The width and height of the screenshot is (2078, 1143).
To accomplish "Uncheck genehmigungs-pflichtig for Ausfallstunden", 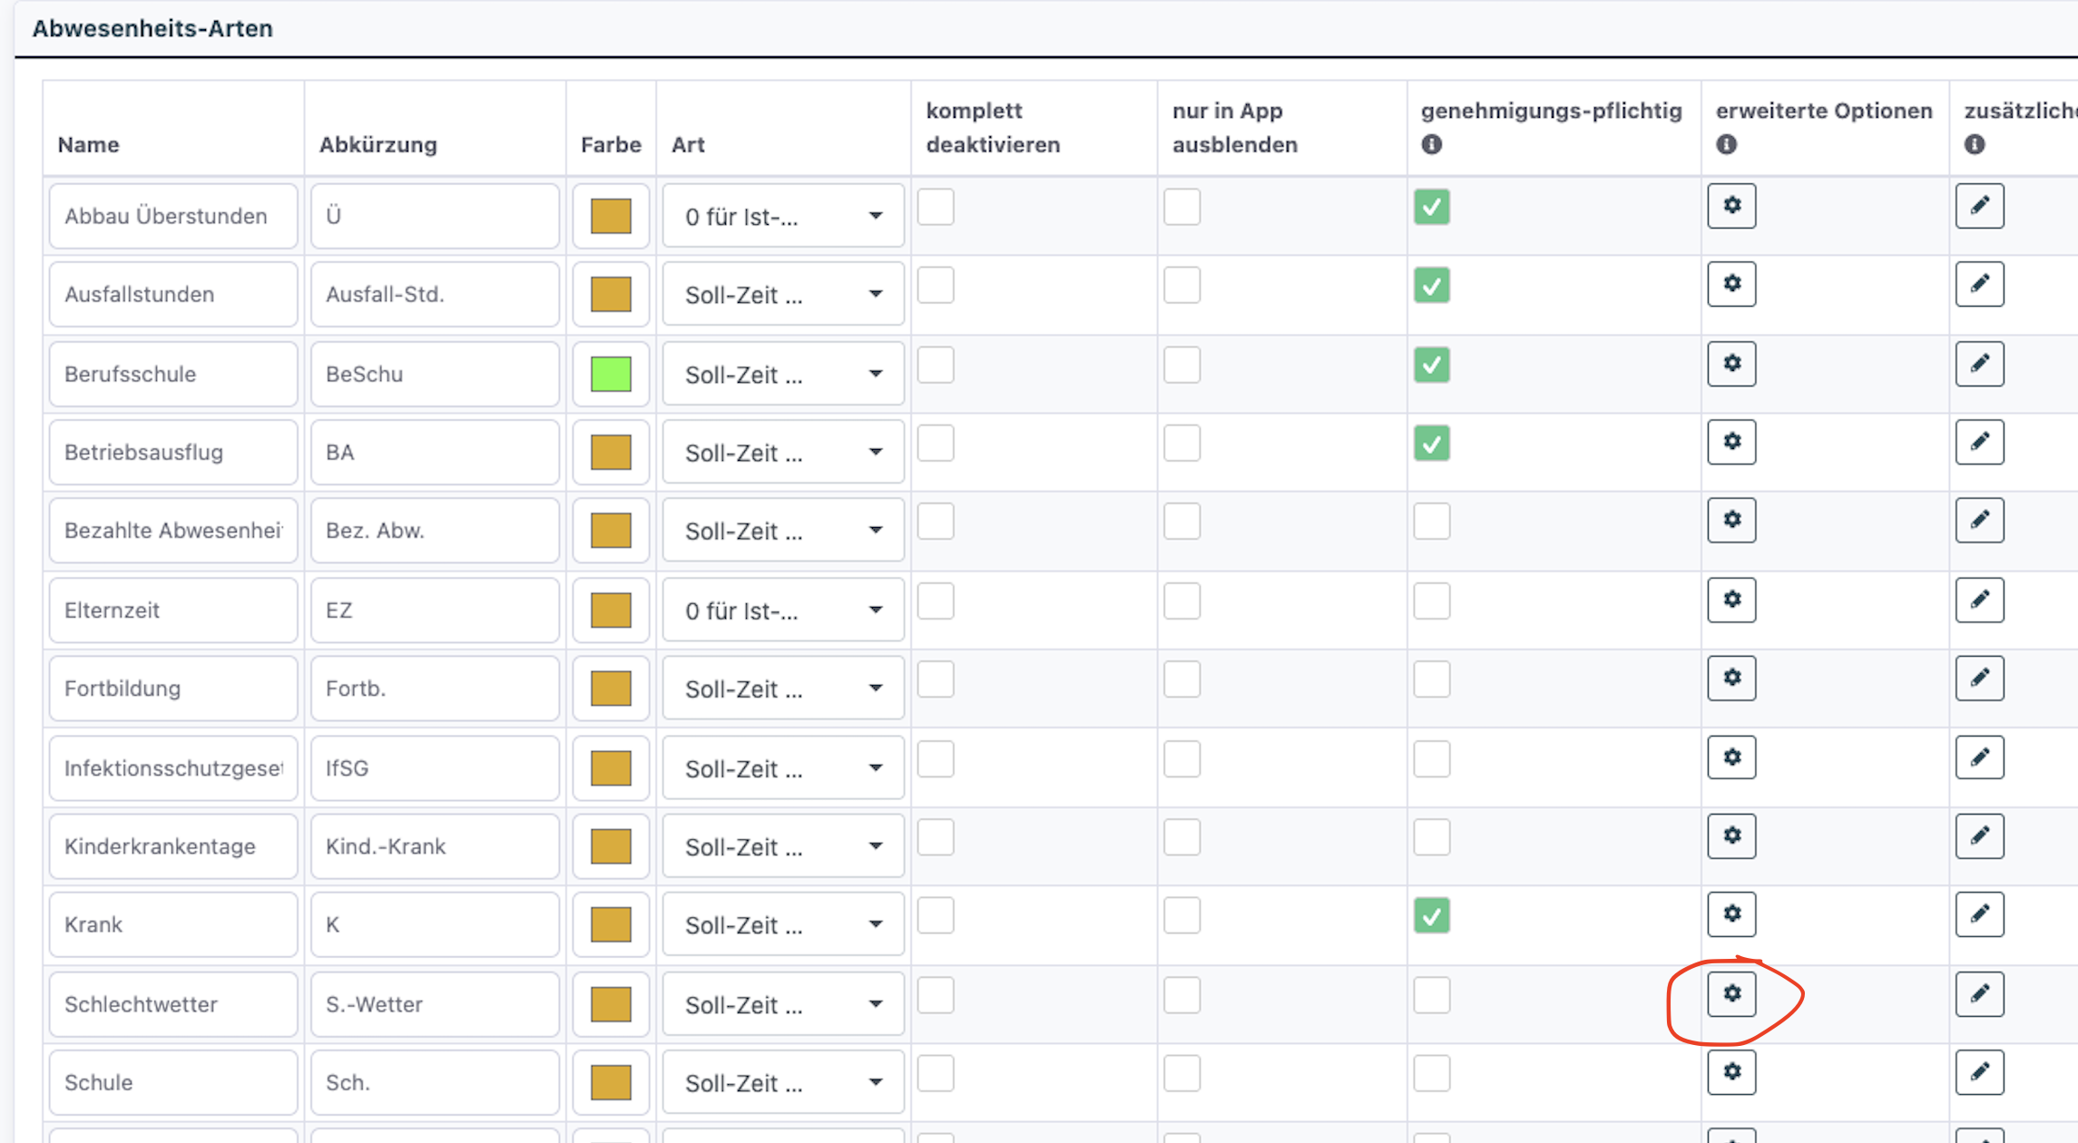I will coord(1431,286).
